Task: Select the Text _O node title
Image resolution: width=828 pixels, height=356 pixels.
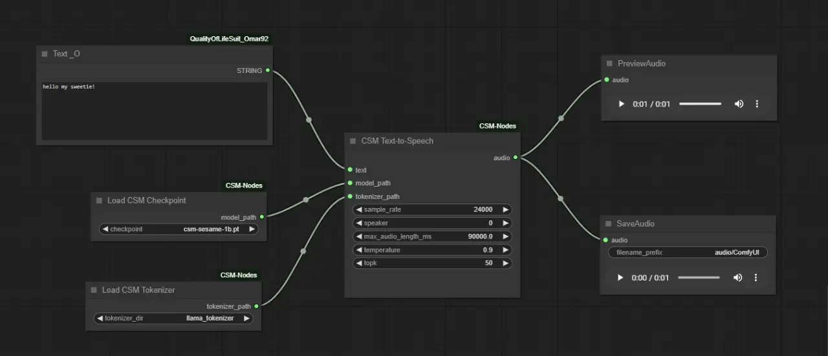Action: pos(67,54)
